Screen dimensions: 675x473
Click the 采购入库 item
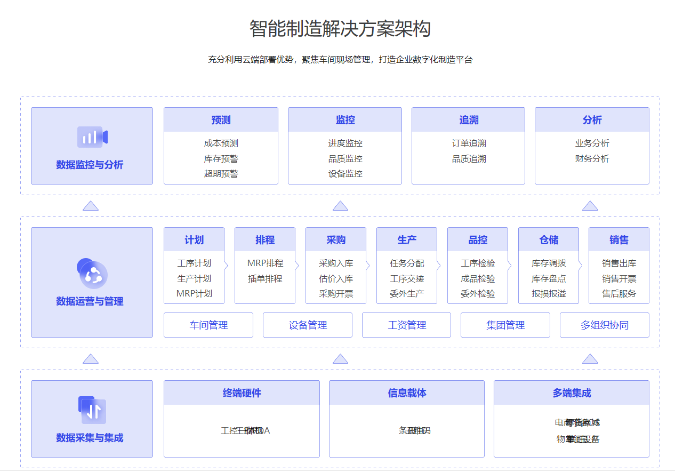click(336, 263)
